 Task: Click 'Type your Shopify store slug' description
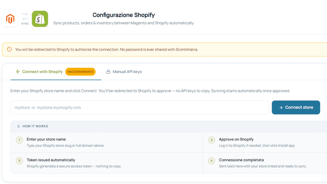(x=66, y=145)
